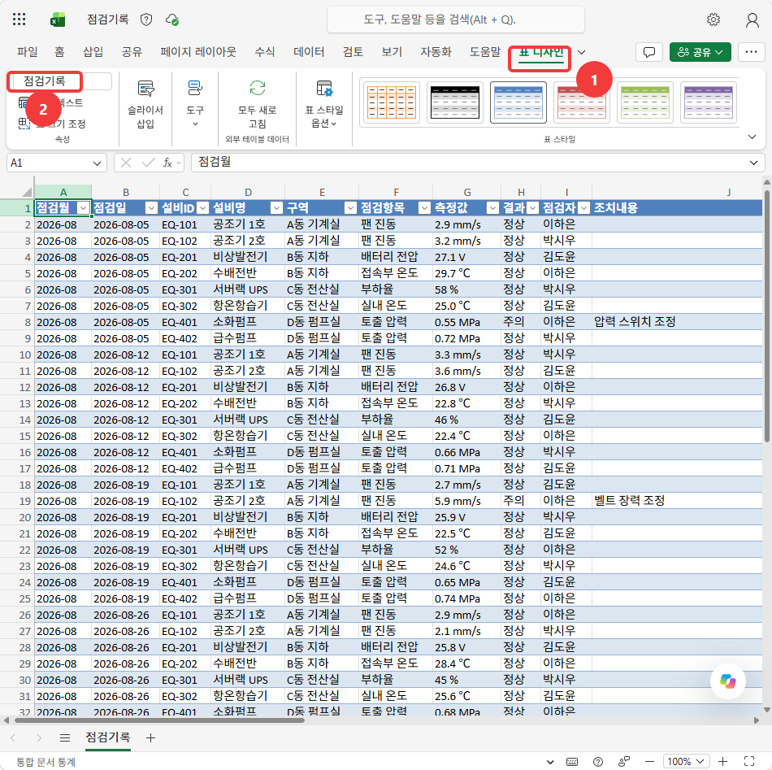Switch to the 자동화 tab
772x770 pixels.
click(x=436, y=52)
